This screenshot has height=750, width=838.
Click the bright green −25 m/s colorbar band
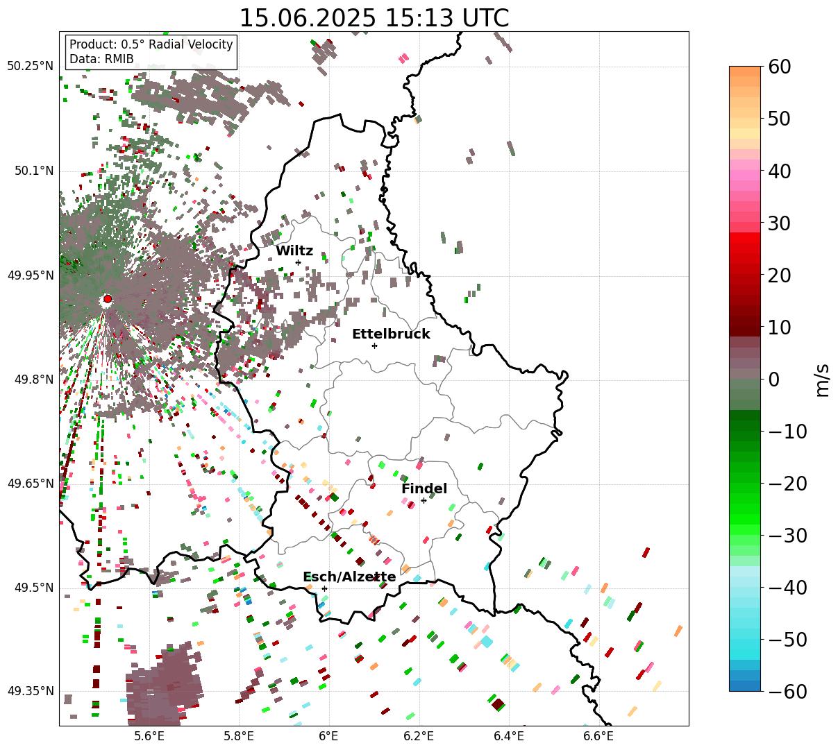click(745, 510)
